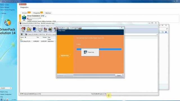Click the View icon in WinRAR toolbar
The height and width of the screenshot is (101, 180).
(40, 30)
